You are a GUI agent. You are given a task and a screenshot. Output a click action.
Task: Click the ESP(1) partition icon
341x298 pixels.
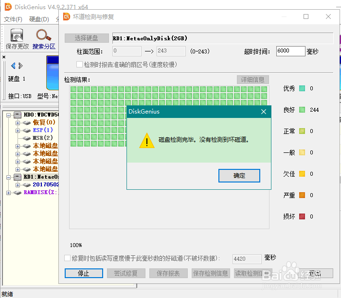click(27, 131)
